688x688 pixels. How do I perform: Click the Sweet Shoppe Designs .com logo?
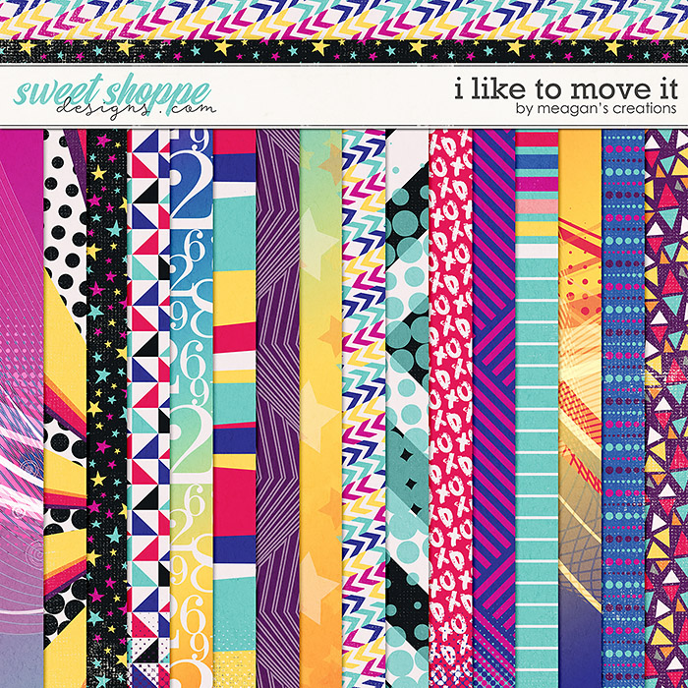(x=115, y=98)
